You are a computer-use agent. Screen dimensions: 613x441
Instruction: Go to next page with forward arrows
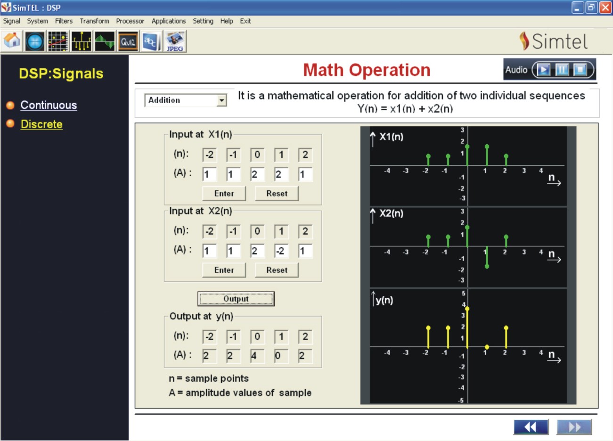point(574,427)
